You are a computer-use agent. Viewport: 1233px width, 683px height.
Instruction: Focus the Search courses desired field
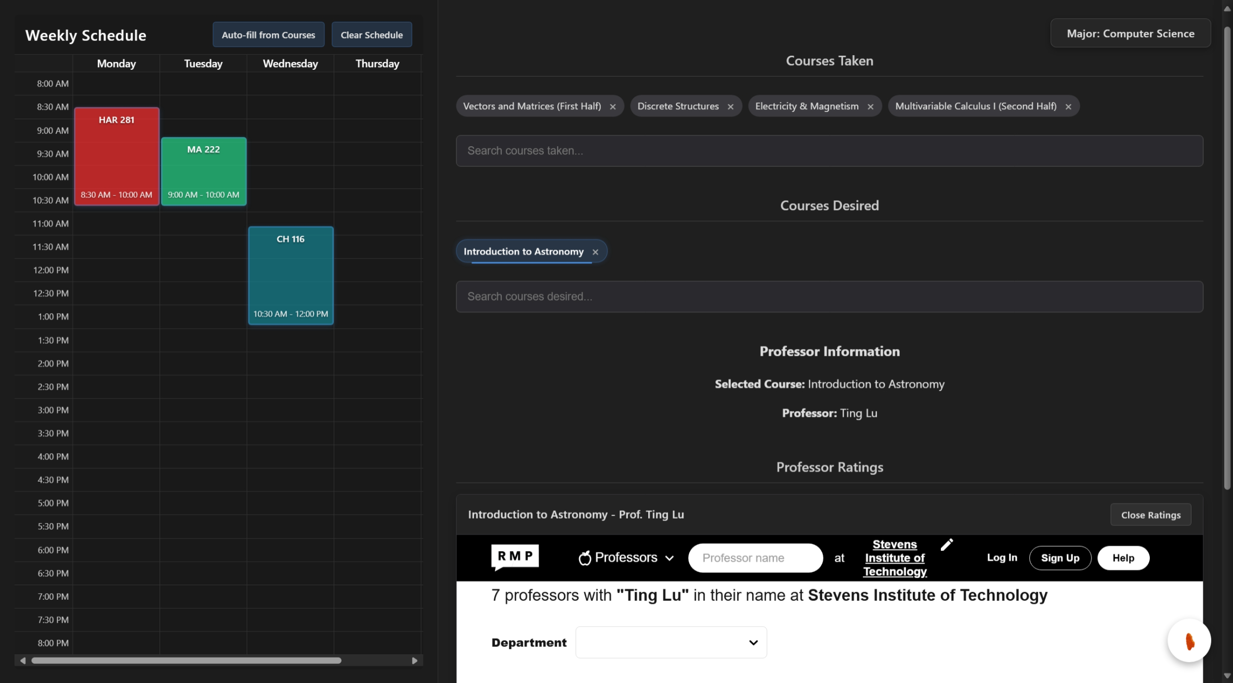pos(829,297)
